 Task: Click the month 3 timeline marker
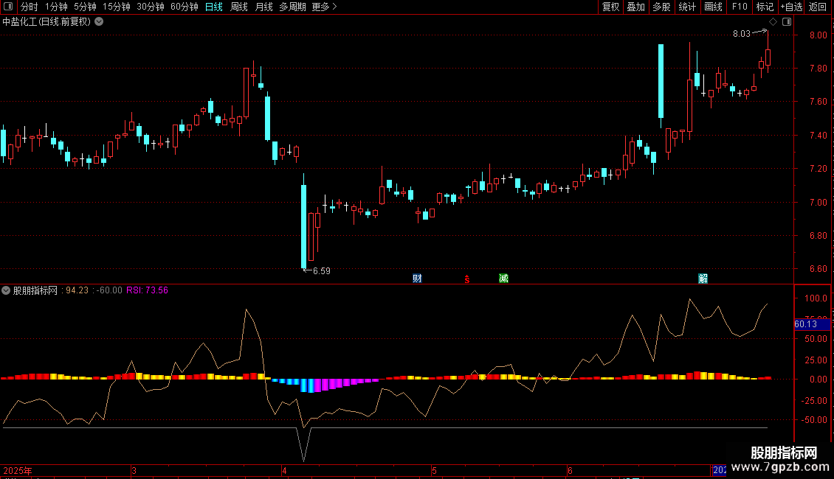click(x=134, y=470)
